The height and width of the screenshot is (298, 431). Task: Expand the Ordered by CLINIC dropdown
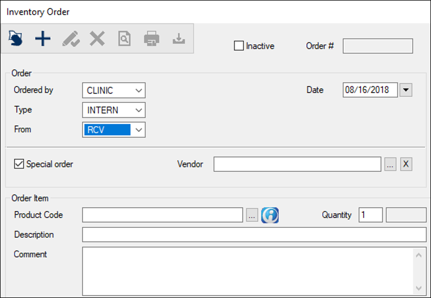139,90
